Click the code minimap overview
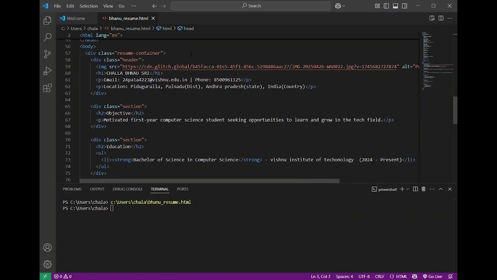The width and height of the screenshot is (497, 280). 437,60
